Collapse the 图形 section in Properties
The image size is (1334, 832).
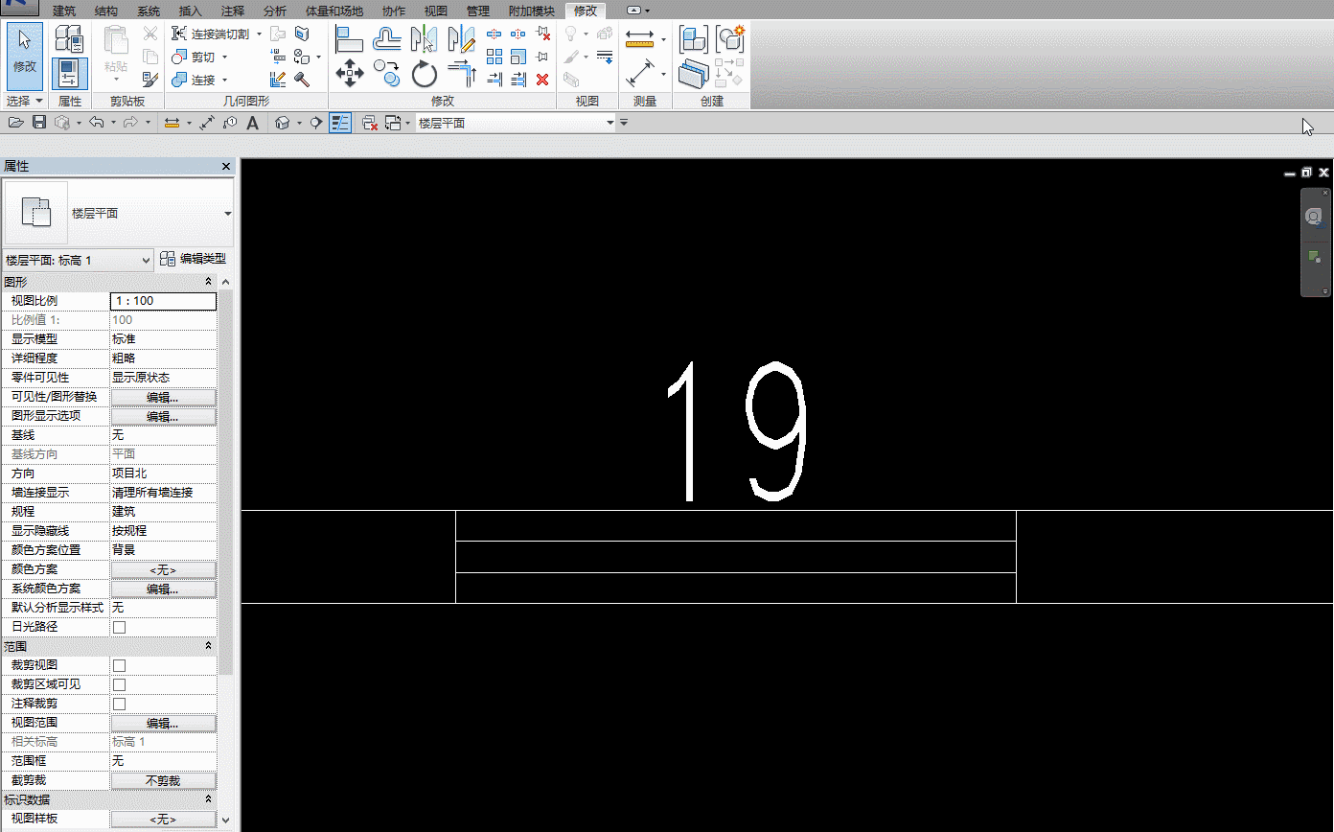[x=208, y=282]
